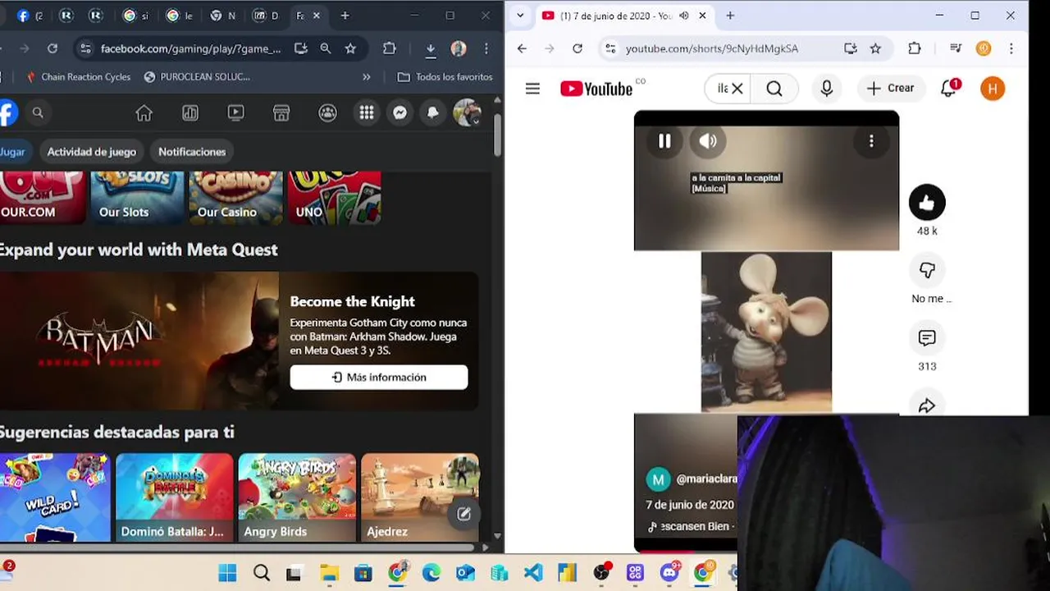Switch to the first Facebook browser tab
This screenshot has width=1050, height=591.
pyautogui.click(x=29, y=16)
